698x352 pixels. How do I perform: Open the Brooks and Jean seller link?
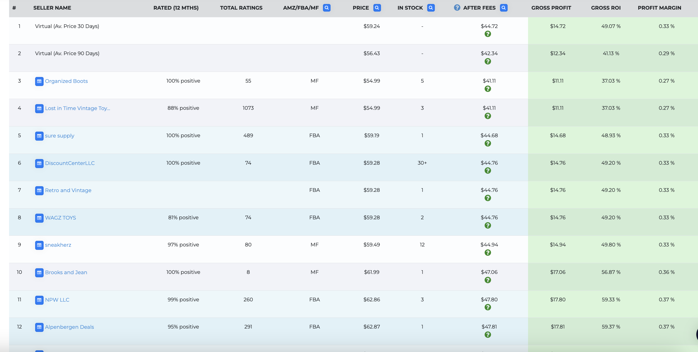coord(66,272)
